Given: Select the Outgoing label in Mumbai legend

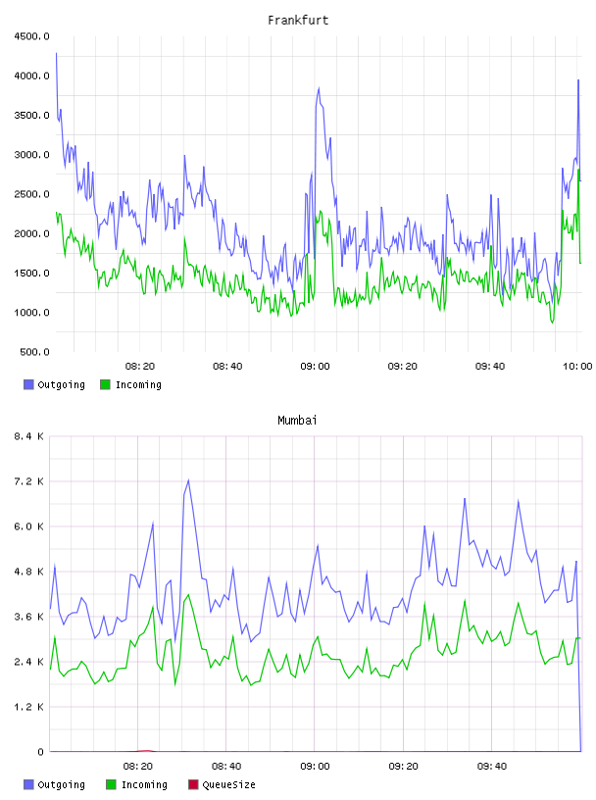Looking at the screenshot, I should tap(61, 784).
